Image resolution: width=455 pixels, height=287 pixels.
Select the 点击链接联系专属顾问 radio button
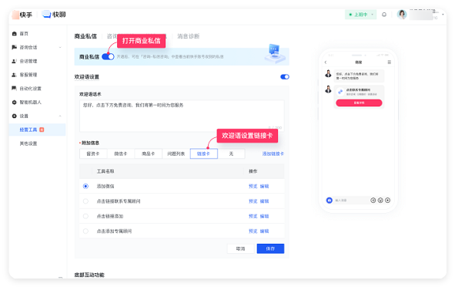(85, 201)
